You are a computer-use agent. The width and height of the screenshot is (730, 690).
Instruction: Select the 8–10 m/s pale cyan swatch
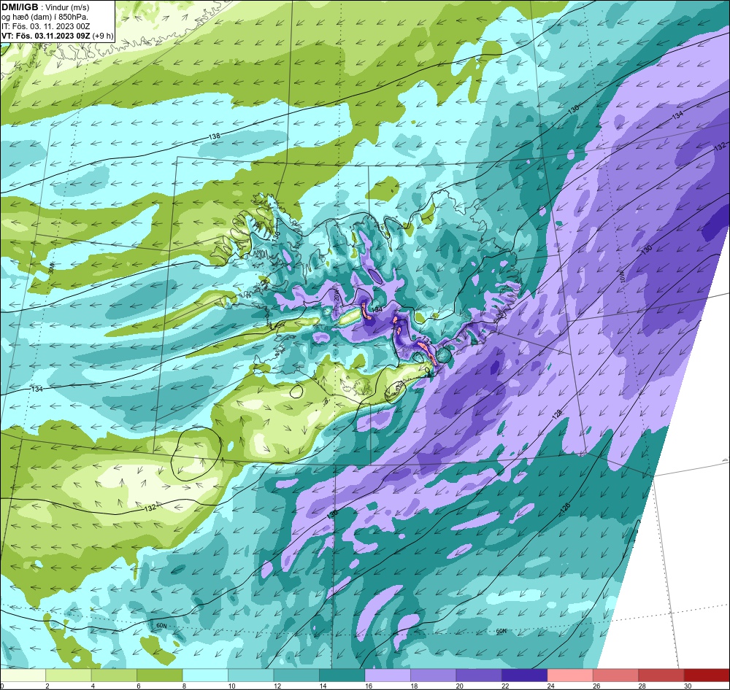tap(205, 675)
